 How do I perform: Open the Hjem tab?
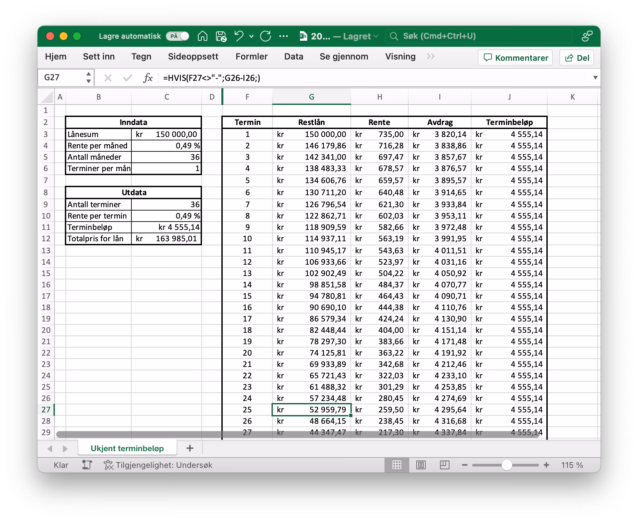click(56, 56)
